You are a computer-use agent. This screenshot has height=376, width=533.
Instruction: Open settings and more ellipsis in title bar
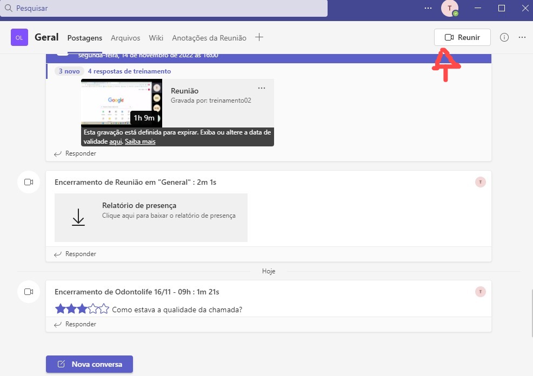428,8
